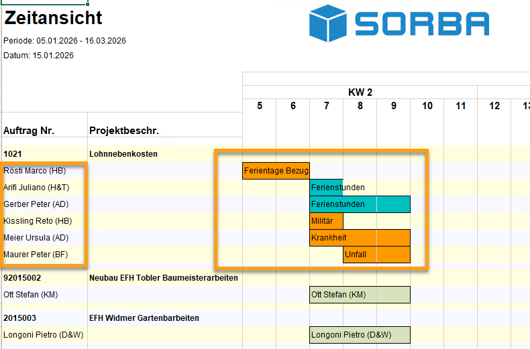Select the KW 2 week header
Screen dimensions: 530x349
click(360, 92)
